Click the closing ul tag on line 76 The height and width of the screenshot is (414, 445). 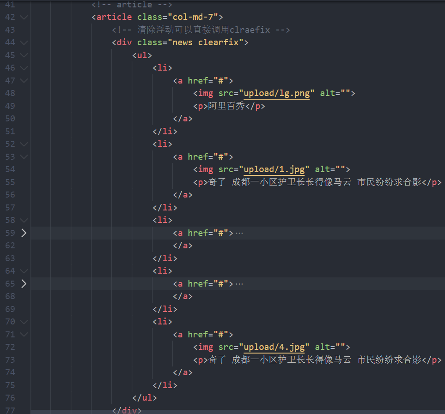click(x=145, y=398)
